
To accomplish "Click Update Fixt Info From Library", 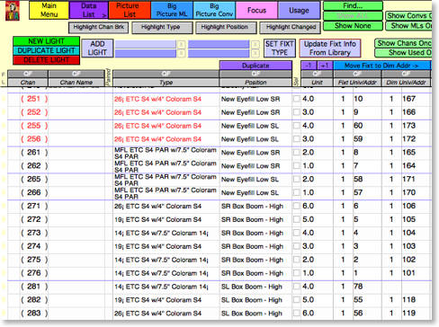I will click(x=330, y=49).
